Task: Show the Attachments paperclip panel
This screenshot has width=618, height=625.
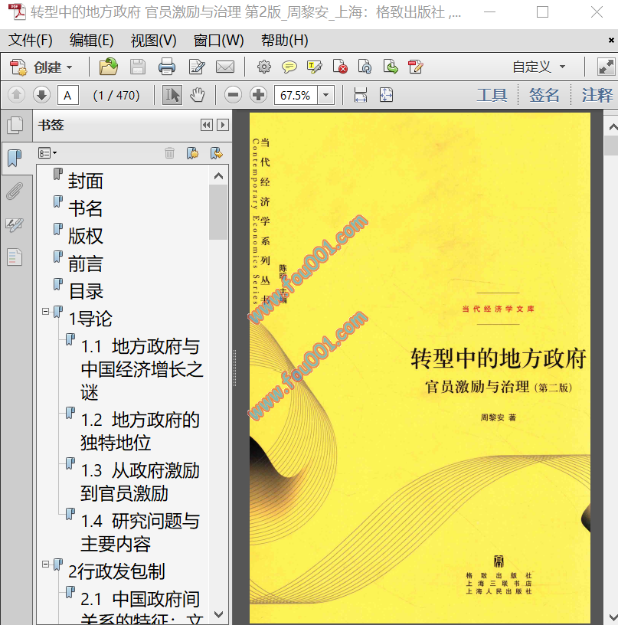Action: tap(15, 191)
